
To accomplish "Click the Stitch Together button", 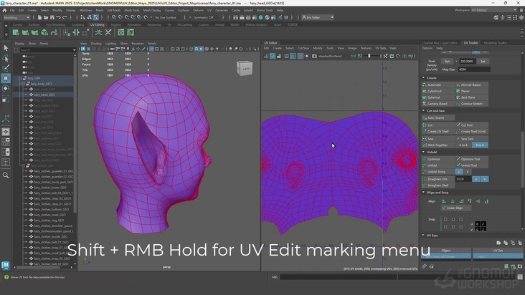I will 437,145.
